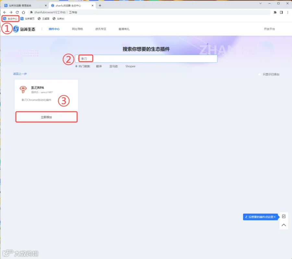Click provider text sanco1987

pos(47,92)
